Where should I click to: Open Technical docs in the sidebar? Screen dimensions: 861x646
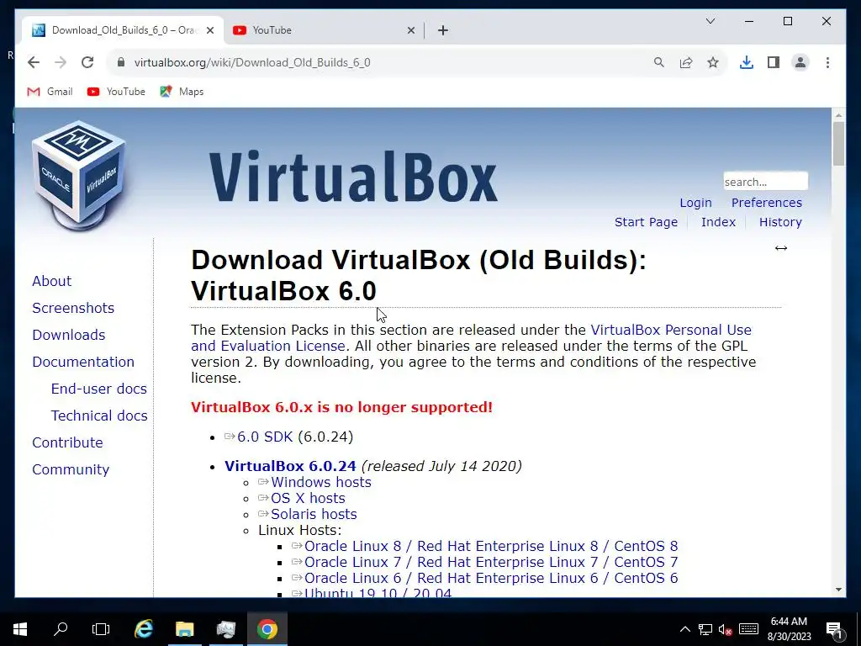99,416
